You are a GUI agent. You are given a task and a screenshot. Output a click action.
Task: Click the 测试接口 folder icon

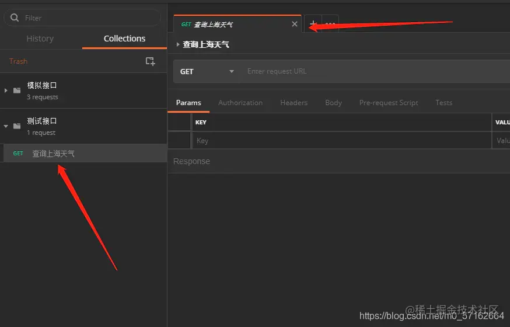click(x=17, y=126)
